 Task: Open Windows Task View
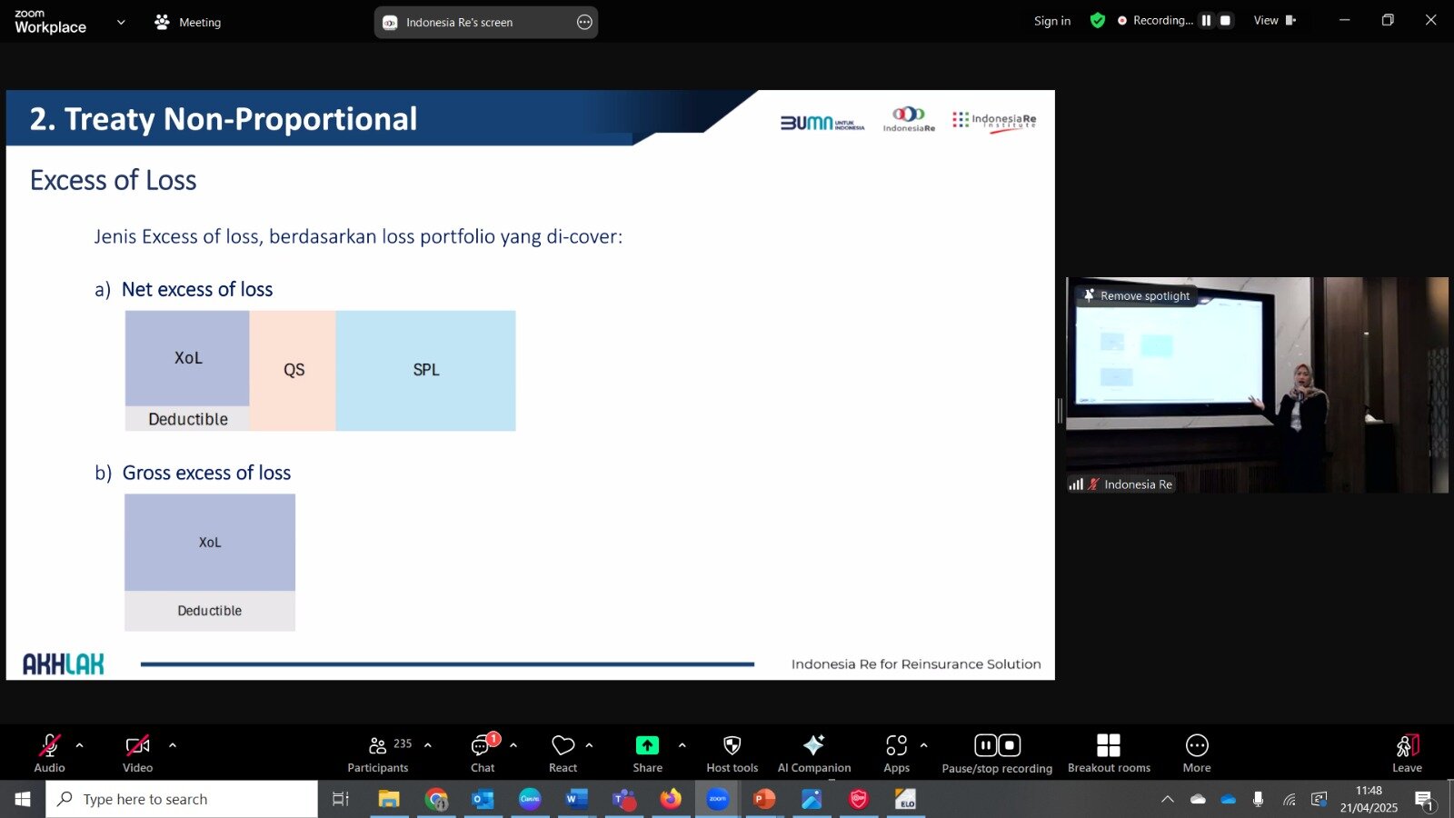point(341,799)
